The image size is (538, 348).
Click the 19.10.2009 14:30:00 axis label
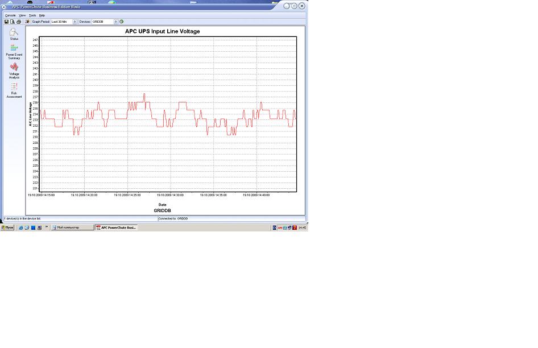point(170,195)
